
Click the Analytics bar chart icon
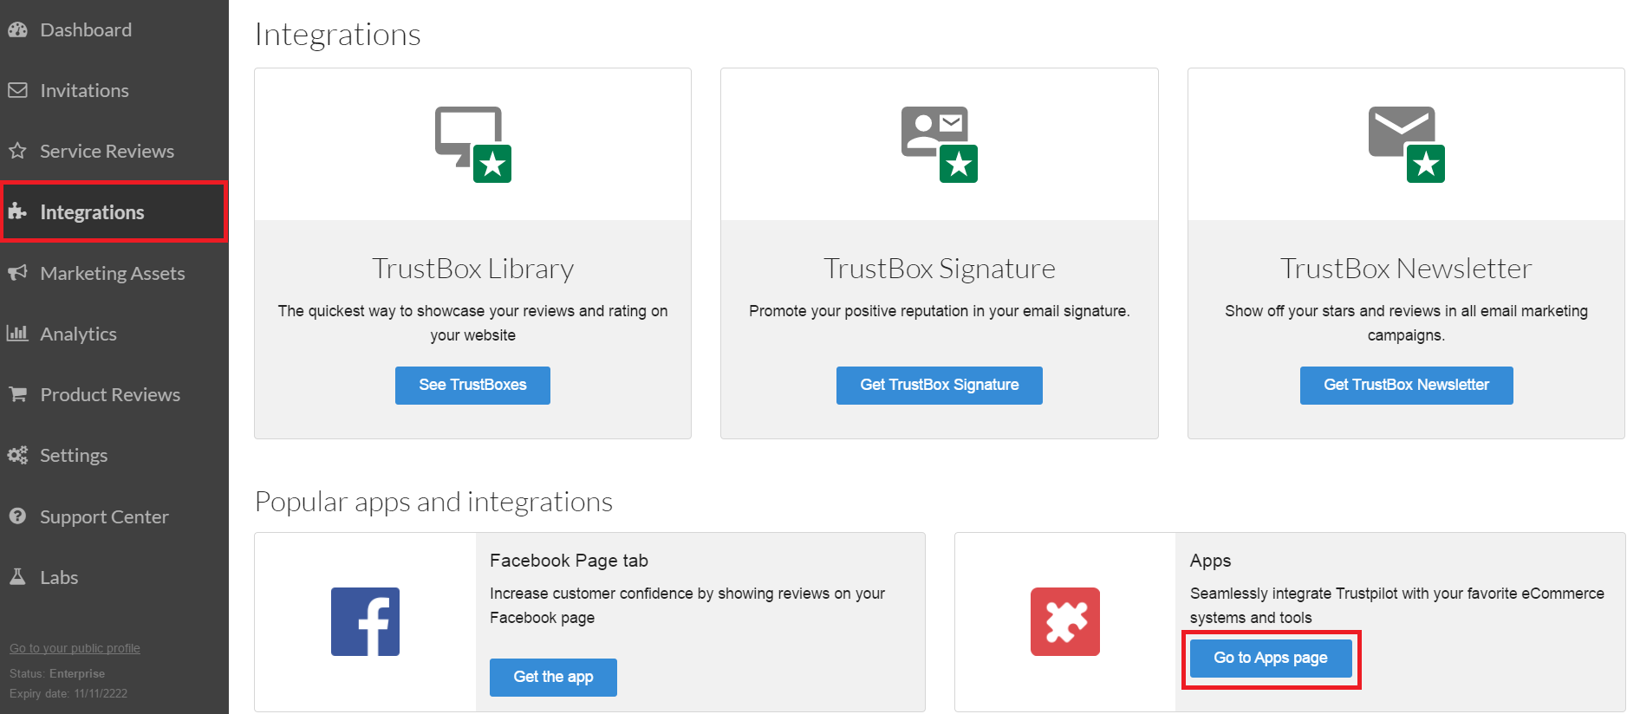point(17,333)
